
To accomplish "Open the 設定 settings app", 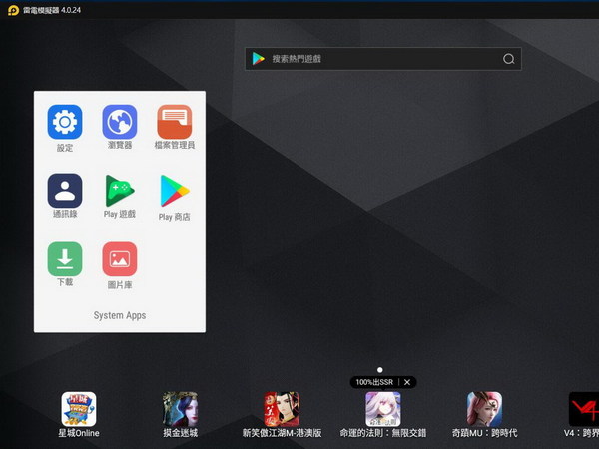I will coord(65,123).
